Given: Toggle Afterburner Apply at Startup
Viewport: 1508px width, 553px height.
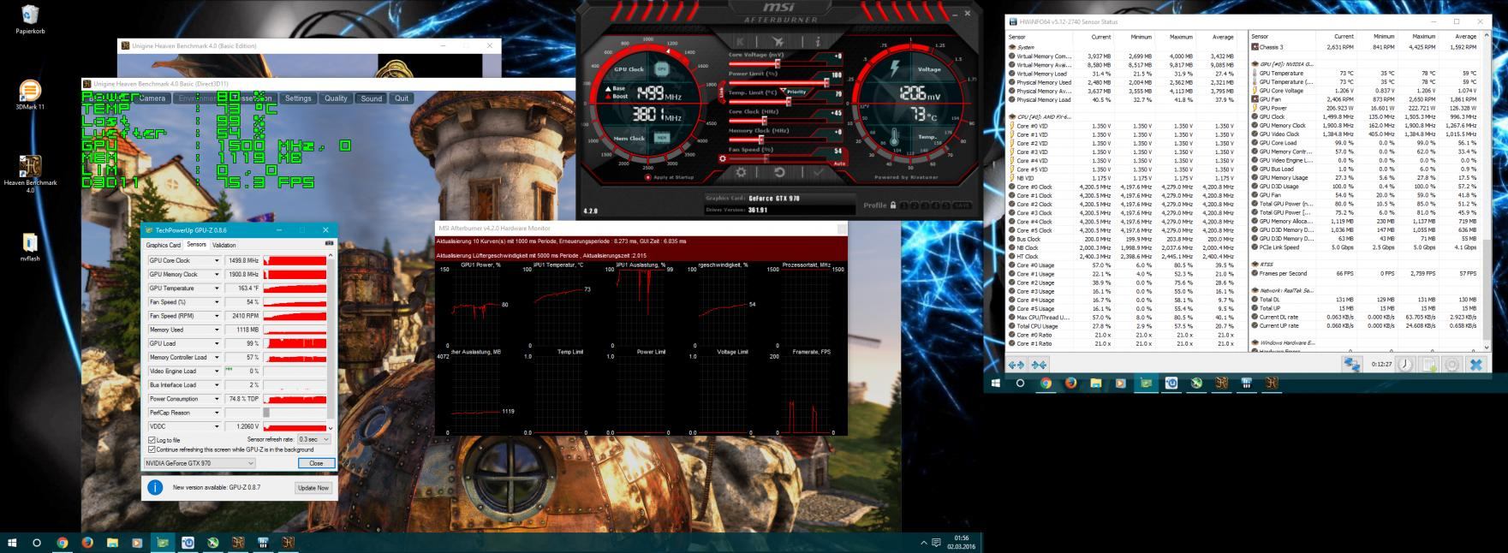Looking at the screenshot, I should (x=671, y=177).
